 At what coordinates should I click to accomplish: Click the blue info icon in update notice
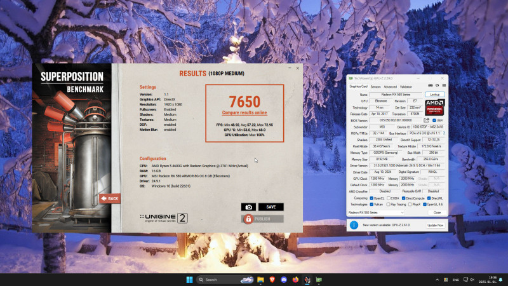tap(354, 225)
